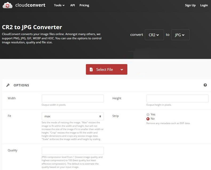Open the Fit mode dropdown showing max
Image resolution: width=211 pixels, height=170 pixels.
[73, 116]
